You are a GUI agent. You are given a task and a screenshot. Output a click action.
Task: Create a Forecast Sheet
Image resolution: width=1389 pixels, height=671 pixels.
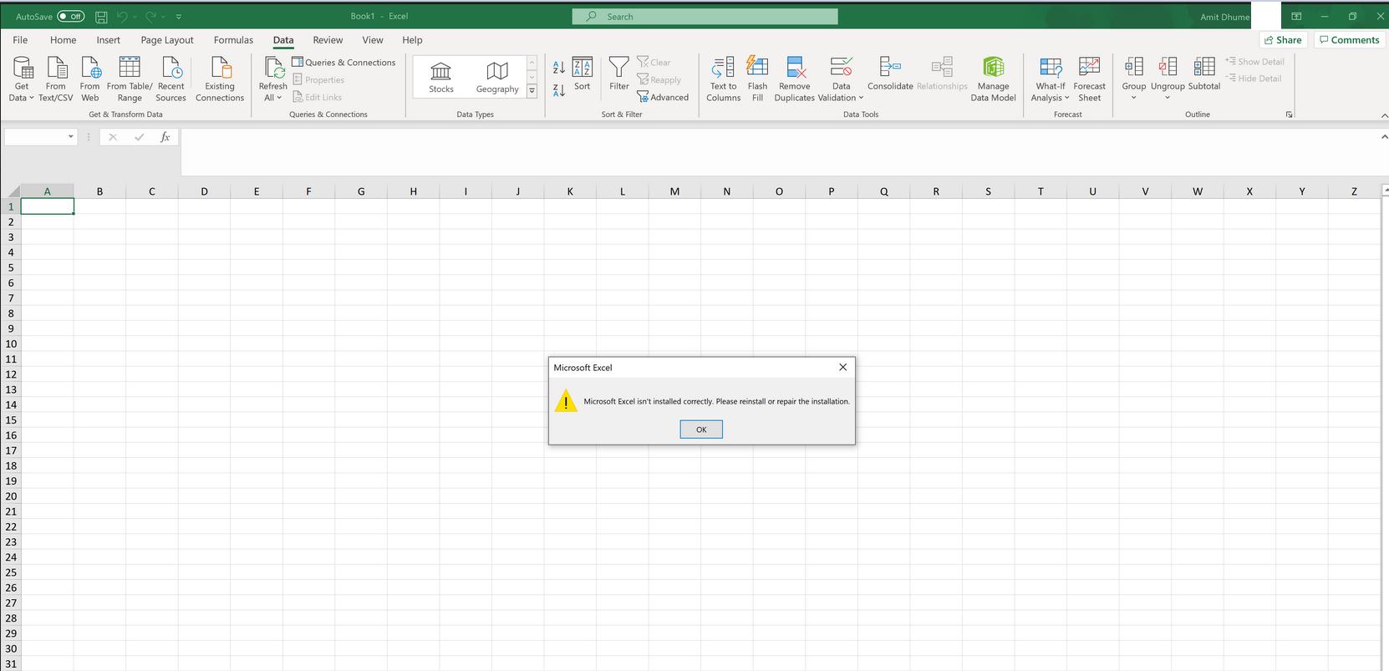1090,79
